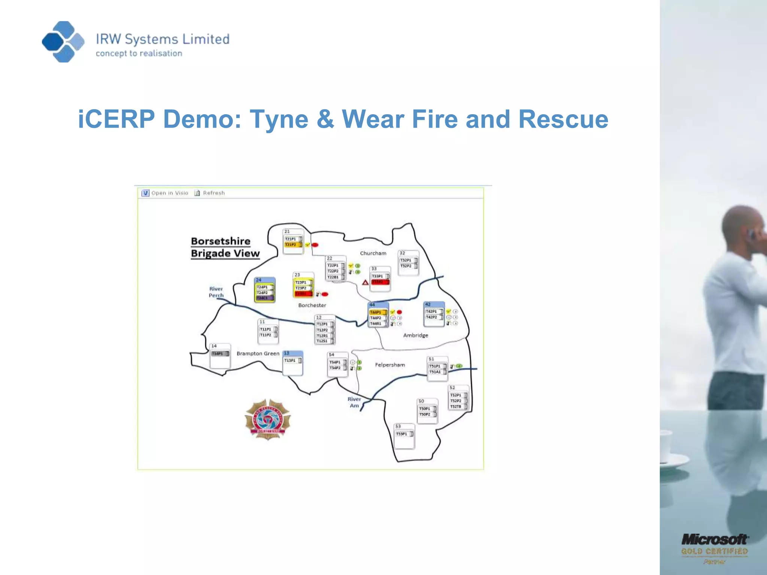Click the green status dot beside T54P2

coord(359,368)
